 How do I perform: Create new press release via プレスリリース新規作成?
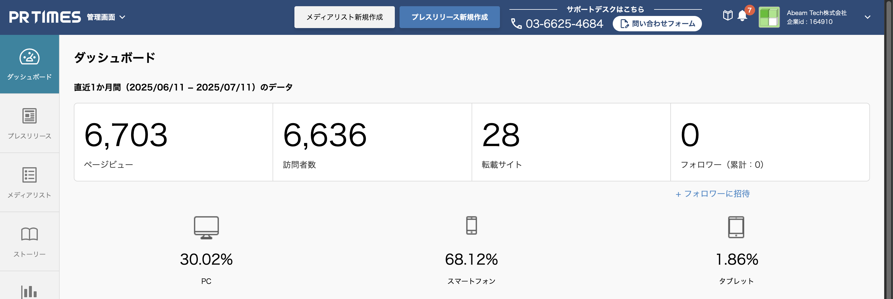pos(449,17)
